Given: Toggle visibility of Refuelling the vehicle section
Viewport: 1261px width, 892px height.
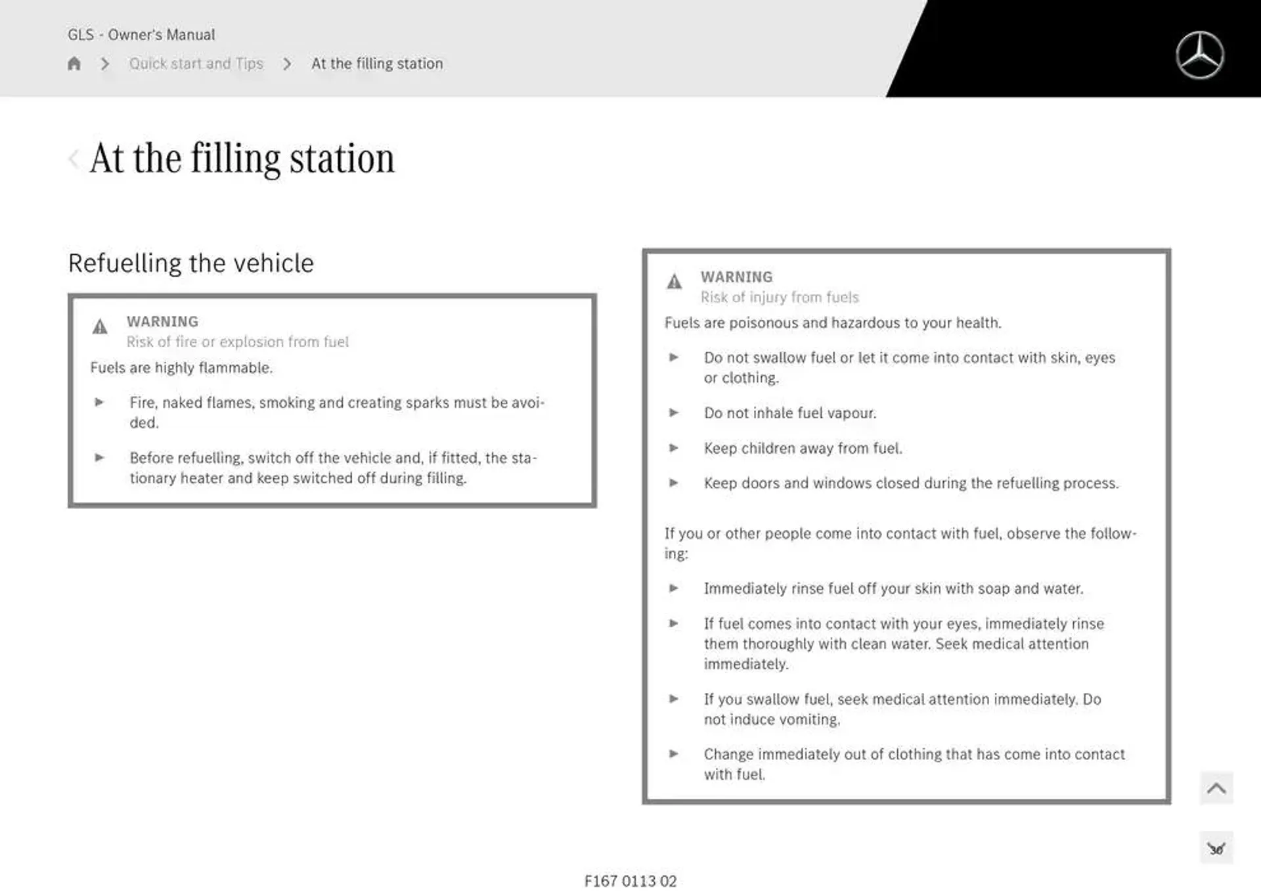Looking at the screenshot, I should tap(189, 261).
